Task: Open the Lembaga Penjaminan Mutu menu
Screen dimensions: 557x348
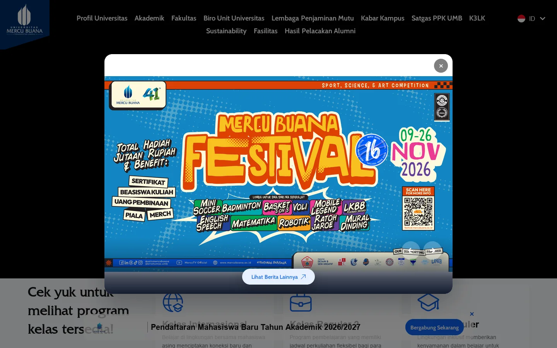Action: 313,18
